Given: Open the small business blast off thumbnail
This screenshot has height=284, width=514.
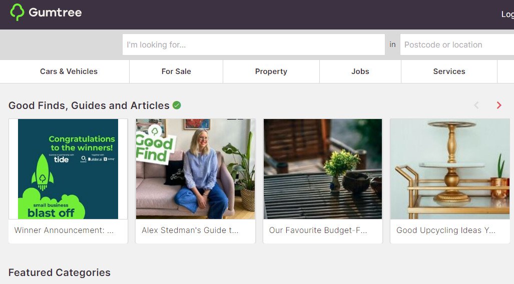Looking at the screenshot, I should pyautogui.click(x=68, y=168).
